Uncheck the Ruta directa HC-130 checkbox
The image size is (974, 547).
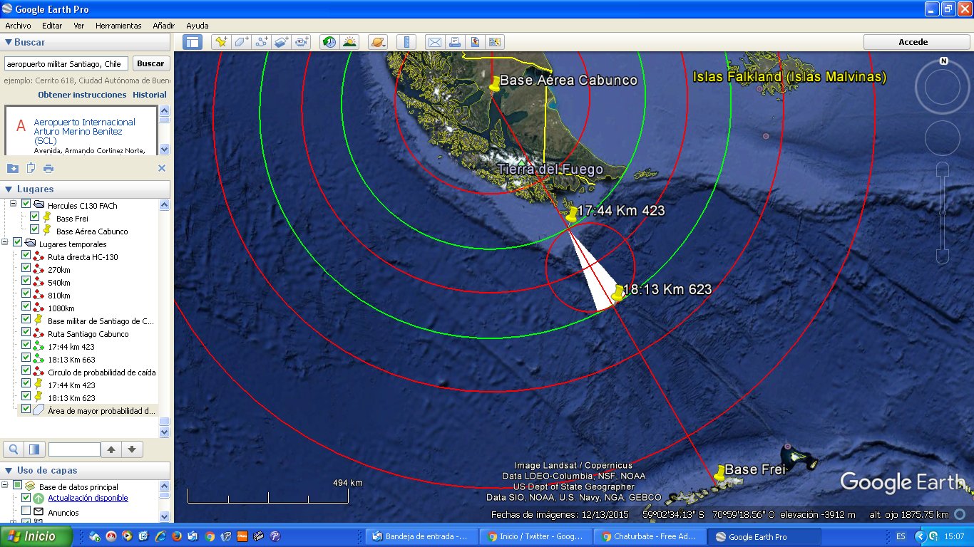(26, 256)
